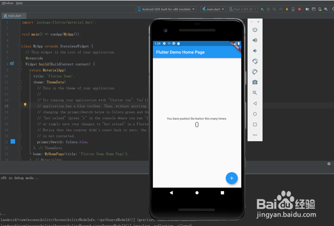This screenshot has height=226, width=334.
Task: Stop the running app with red square
Action: click(x=300, y=9)
